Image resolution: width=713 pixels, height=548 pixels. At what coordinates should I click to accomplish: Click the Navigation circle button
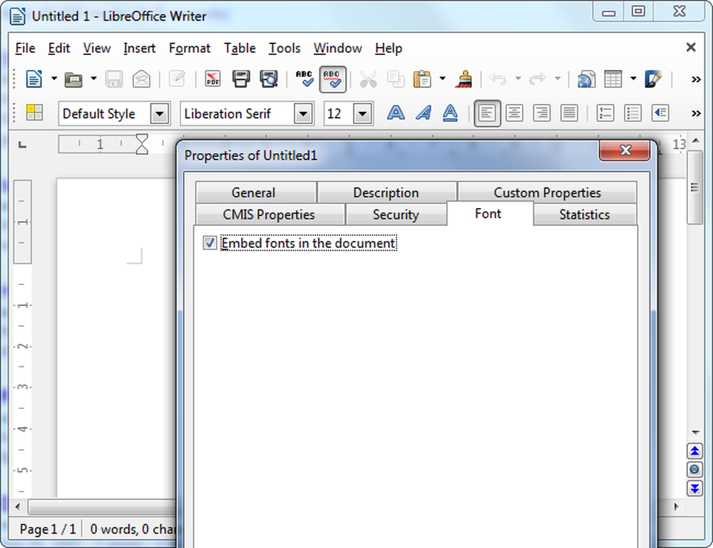[694, 470]
